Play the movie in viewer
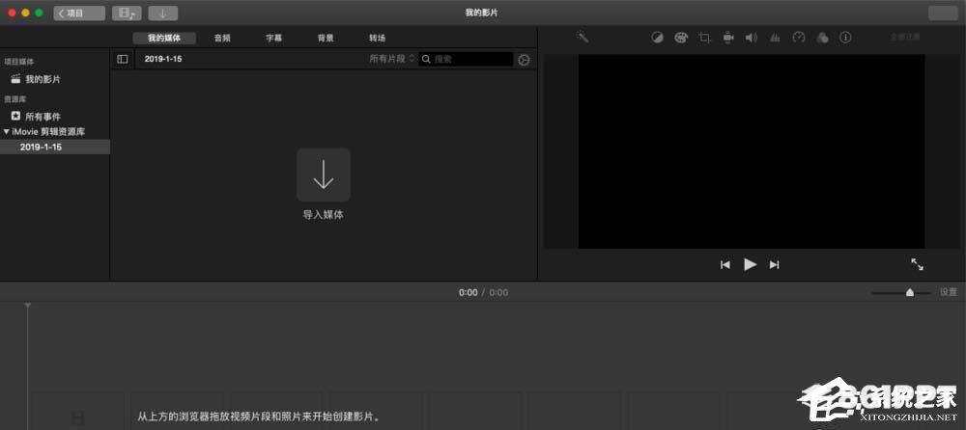The width and height of the screenshot is (966, 430). tap(750, 264)
